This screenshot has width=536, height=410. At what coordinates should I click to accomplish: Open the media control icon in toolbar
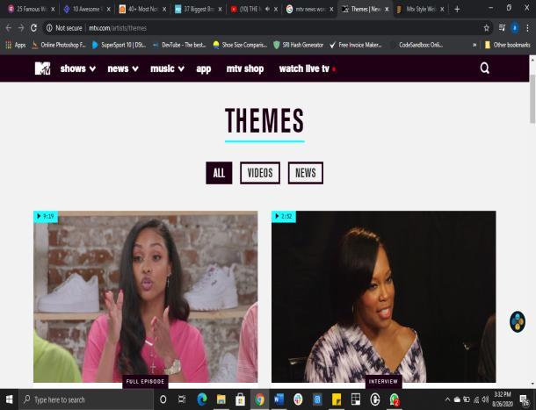(x=502, y=28)
